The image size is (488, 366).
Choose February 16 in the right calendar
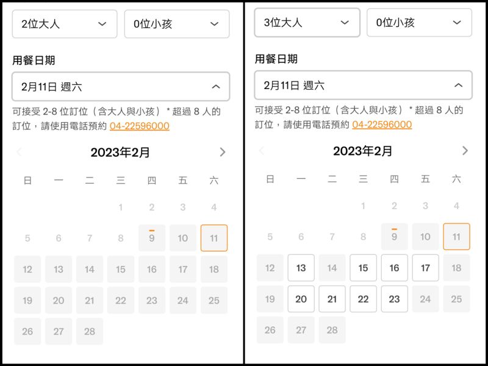click(394, 268)
